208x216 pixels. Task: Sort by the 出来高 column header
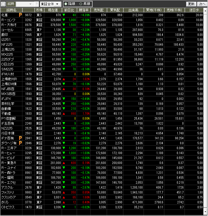point(135,10)
